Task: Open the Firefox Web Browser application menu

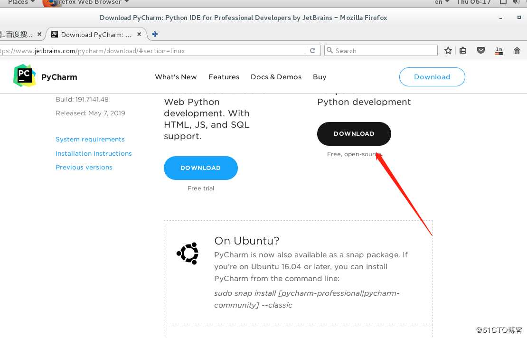Action: point(86,2)
